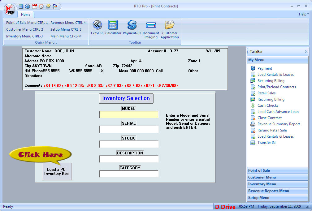This screenshot has width=312, height=211.
Task: Open the Help dropdown menu
Action: (303, 14)
